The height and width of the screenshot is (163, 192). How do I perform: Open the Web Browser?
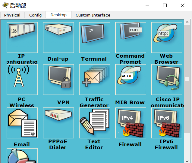pos(167,37)
